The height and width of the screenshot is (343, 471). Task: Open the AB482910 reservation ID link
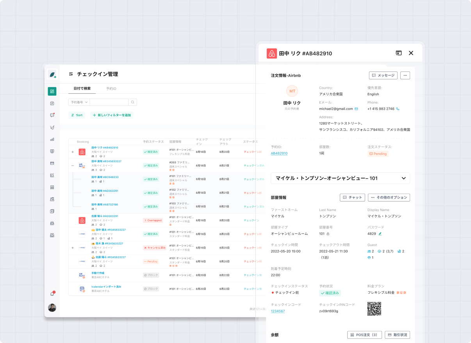279,154
